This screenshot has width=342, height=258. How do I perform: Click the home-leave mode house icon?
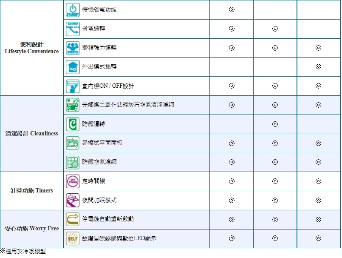[x=73, y=67]
